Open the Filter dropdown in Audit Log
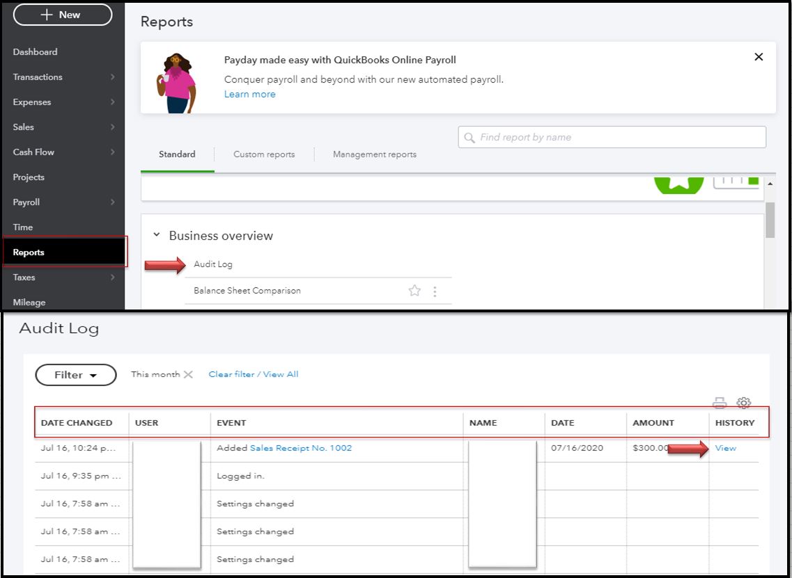Screen dimensions: 792x578 (x=75, y=374)
